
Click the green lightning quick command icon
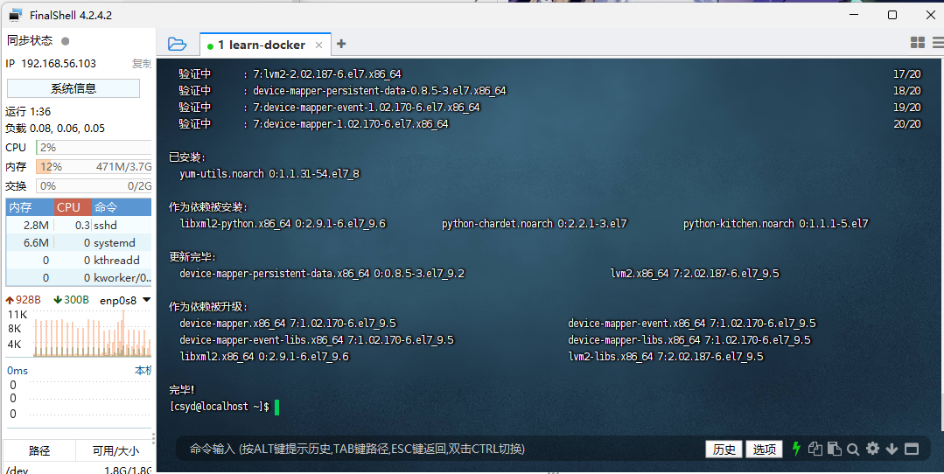(x=796, y=449)
